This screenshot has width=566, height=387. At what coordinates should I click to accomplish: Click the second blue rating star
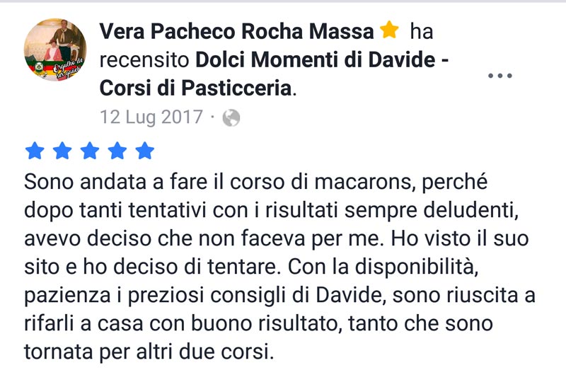[62, 151]
